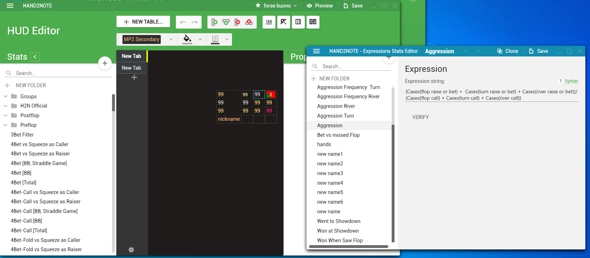The image size is (590, 258).
Task: Insert a new column in the HUD table
Action: pos(214,22)
